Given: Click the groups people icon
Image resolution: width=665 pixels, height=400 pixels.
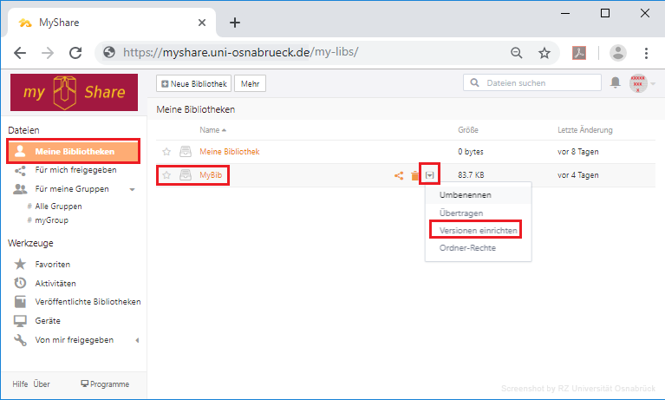Looking at the screenshot, I should 20,189.
